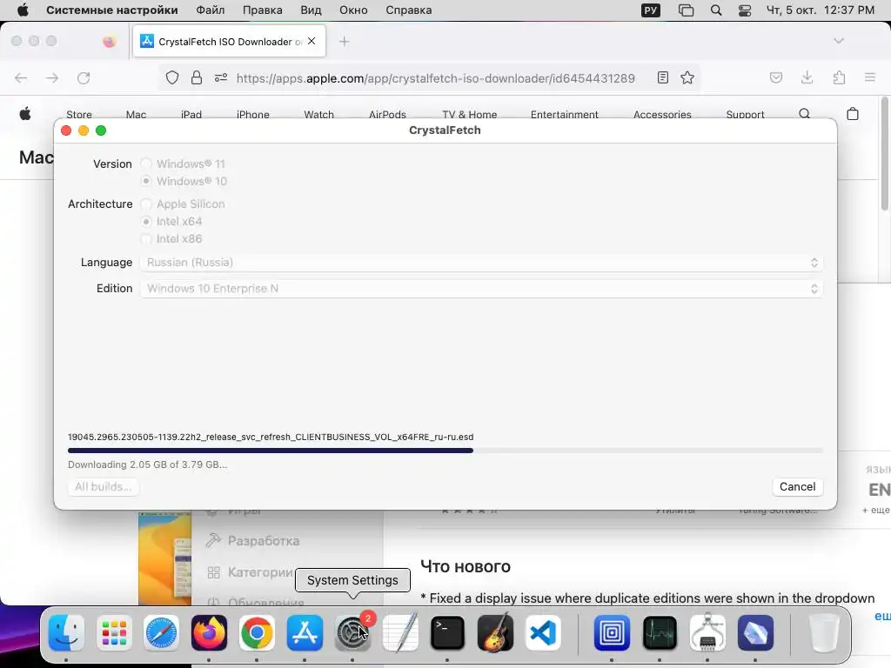The height and width of the screenshot is (668, 891).
Task: Click the Apple website search icon
Action: point(805,114)
